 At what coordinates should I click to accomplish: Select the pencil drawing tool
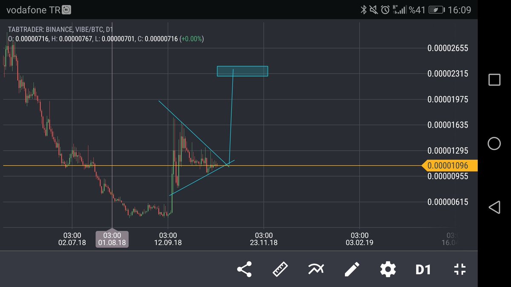tap(352, 270)
